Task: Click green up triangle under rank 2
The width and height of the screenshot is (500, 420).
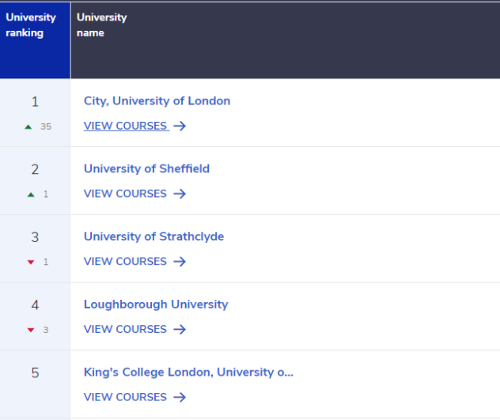Action: (x=31, y=195)
